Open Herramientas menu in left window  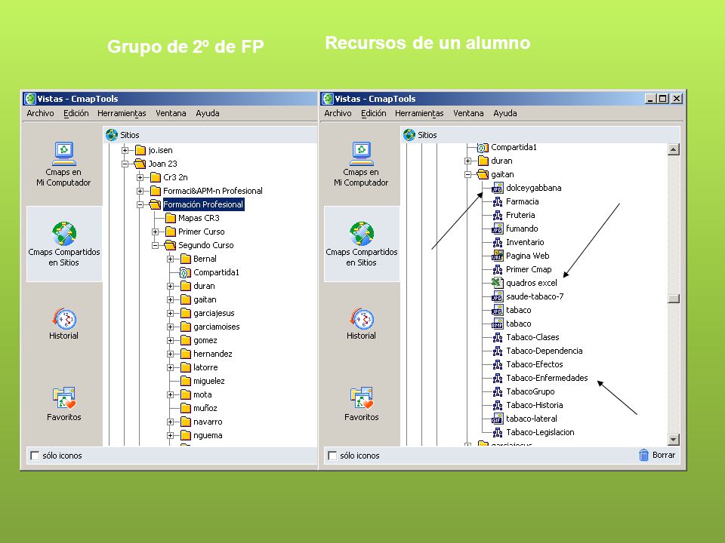[x=122, y=113]
